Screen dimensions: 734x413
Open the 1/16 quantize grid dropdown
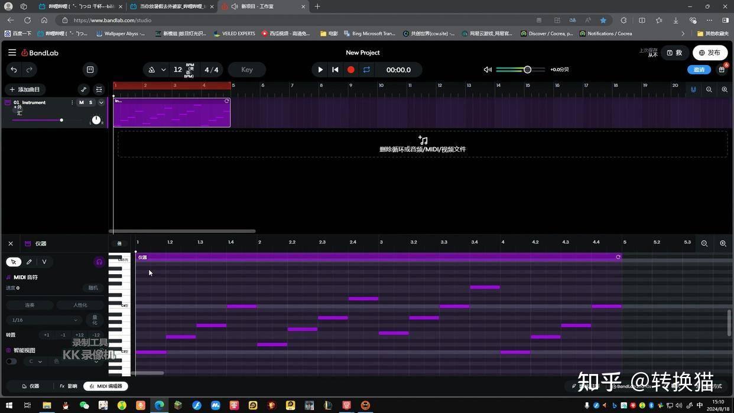(44, 320)
